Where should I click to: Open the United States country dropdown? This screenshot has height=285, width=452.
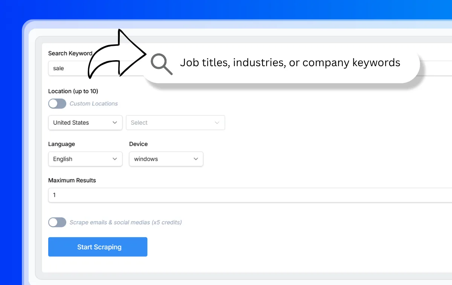point(85,123)
